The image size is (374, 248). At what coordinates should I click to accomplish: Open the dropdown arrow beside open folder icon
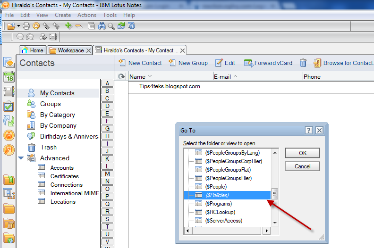[18, 26]
